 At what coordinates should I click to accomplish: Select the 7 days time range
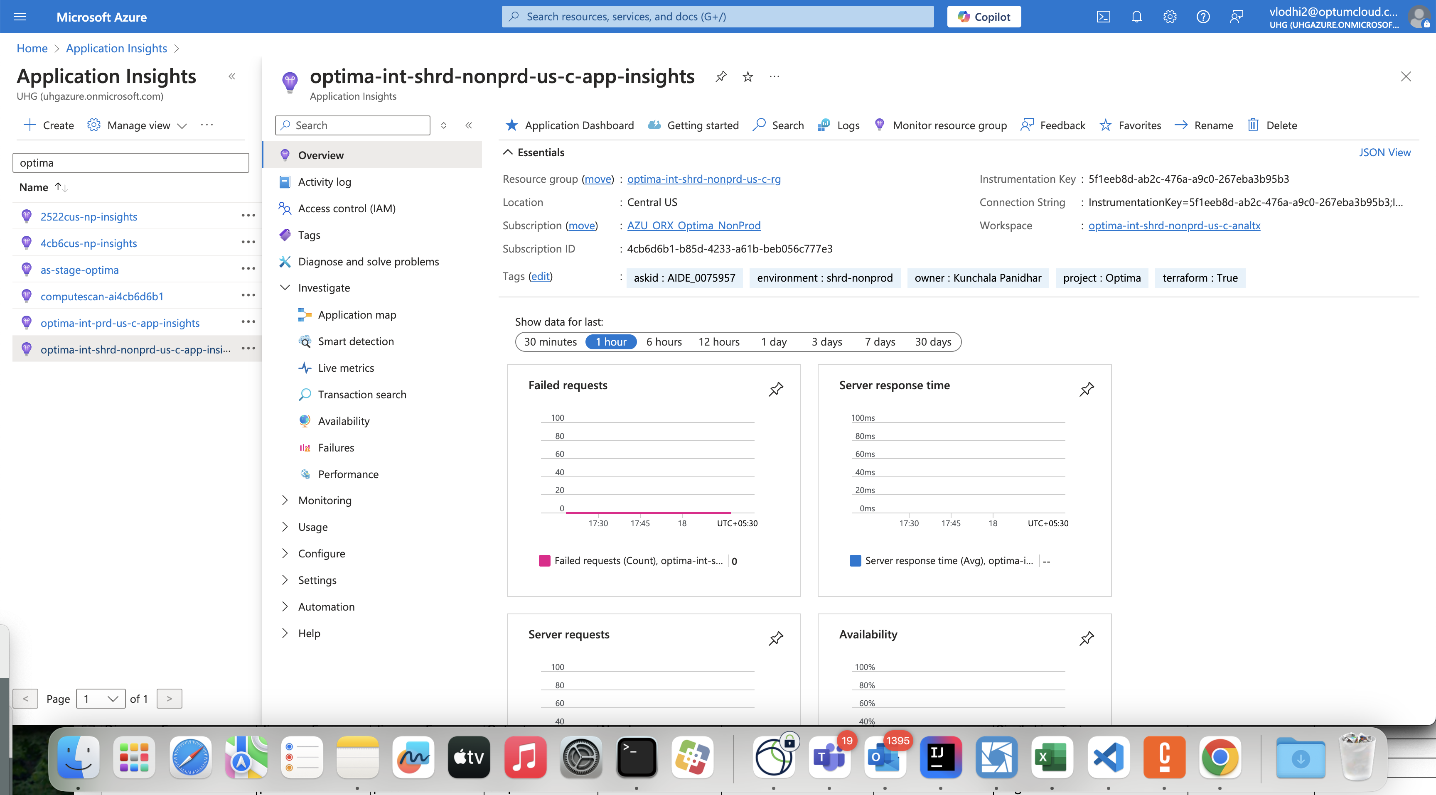[880, 341]
